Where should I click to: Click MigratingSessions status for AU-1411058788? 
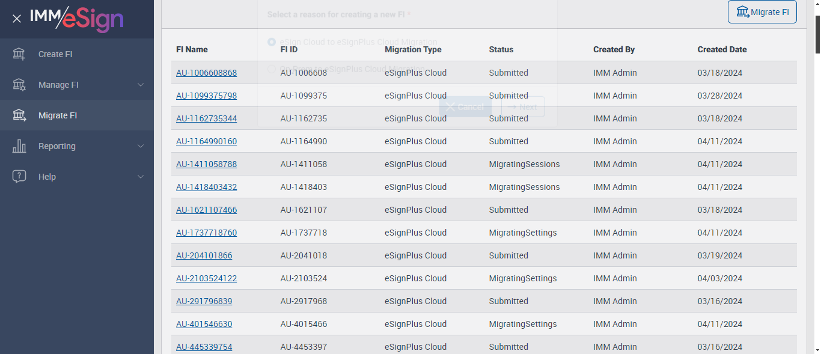(x=524, y=164)
